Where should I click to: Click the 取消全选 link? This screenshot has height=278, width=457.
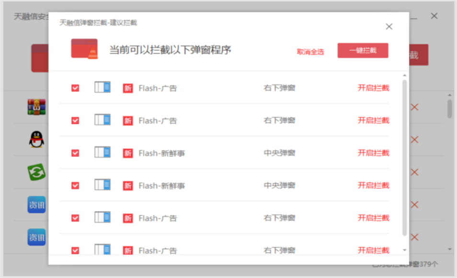tap(310, 52)
